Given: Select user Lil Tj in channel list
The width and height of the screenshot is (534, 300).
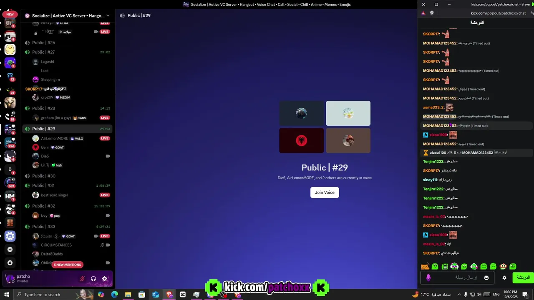Looking at the screenshot, I should 45,165.
